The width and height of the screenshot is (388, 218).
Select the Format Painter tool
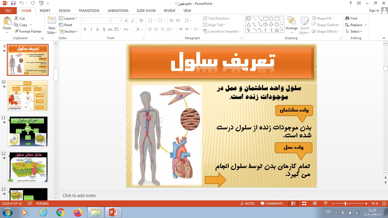(28, 32)
